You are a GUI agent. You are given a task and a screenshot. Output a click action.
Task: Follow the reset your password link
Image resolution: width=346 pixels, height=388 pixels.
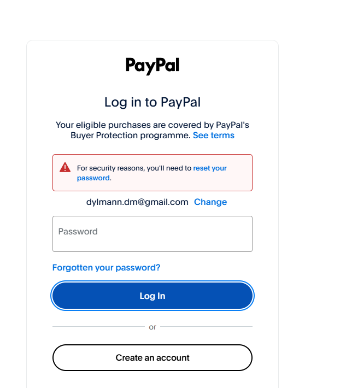(x=152, y=173)
